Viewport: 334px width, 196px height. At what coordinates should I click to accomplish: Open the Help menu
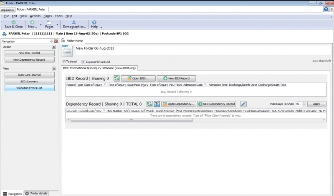coord(69,16)
